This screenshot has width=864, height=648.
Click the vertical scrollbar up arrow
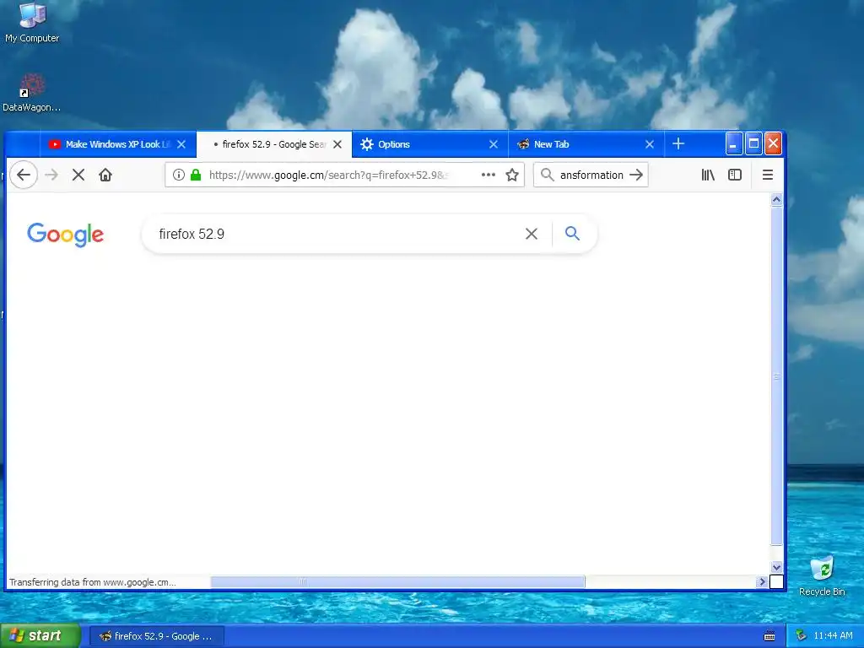(776, 200)
